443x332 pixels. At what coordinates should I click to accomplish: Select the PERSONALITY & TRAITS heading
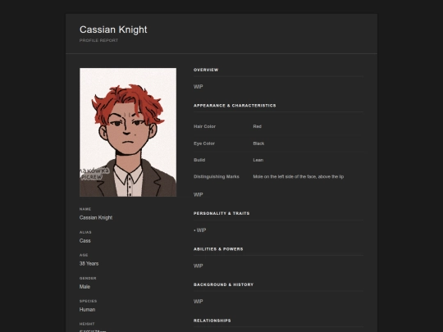(221, 213)
